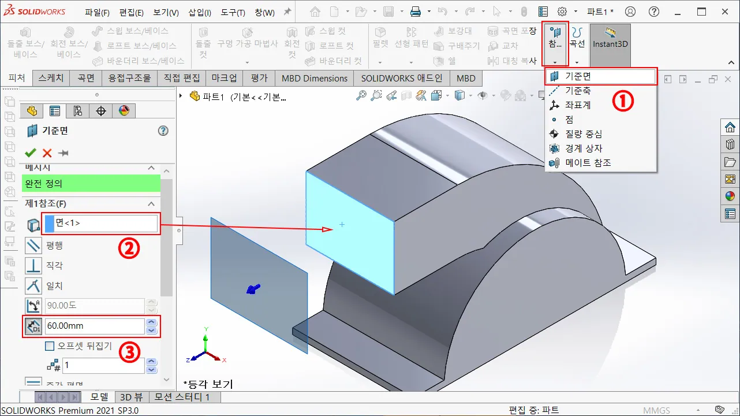The width and height of the screenshot is (740, 416).
Task: Open the Options gear icon
Action: [x=562, y=12]
